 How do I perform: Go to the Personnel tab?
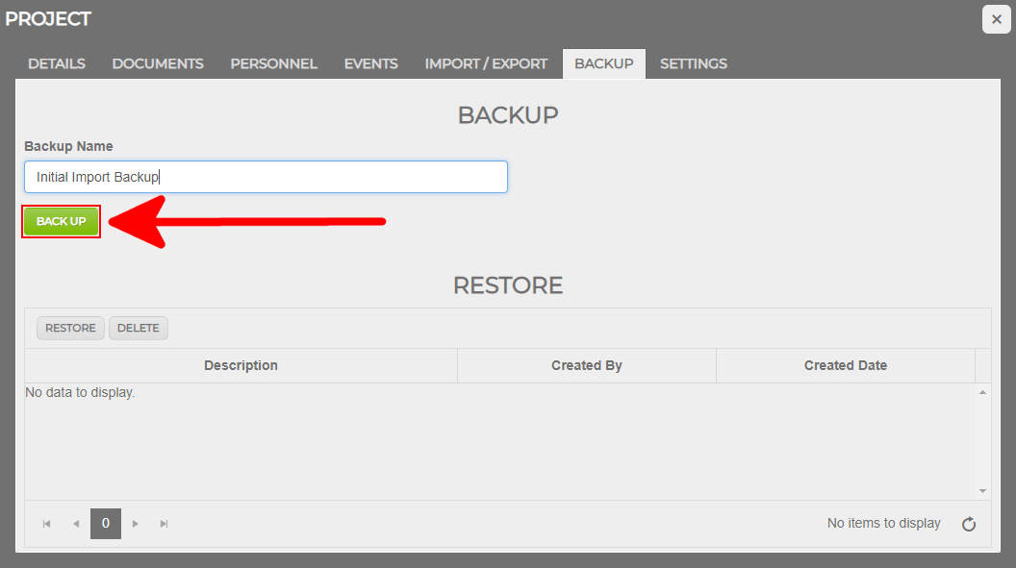(x=273, y=63)
